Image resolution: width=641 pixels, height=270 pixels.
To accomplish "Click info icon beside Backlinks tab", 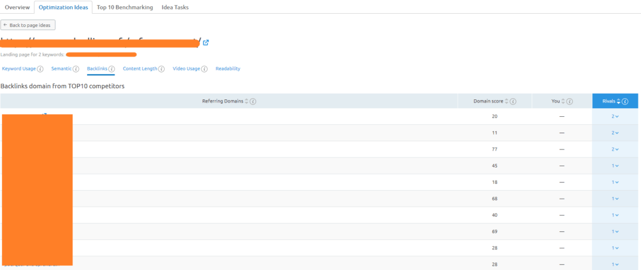I will click(x=111, y=69).
